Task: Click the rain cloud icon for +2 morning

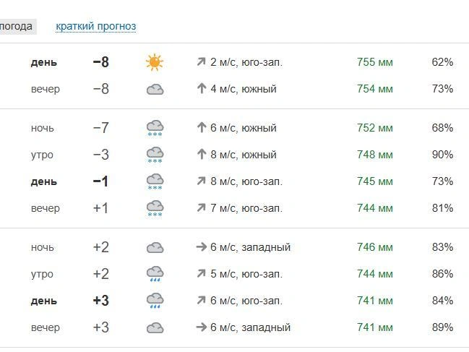Action: pyautogui.click(x=155, y=274)
